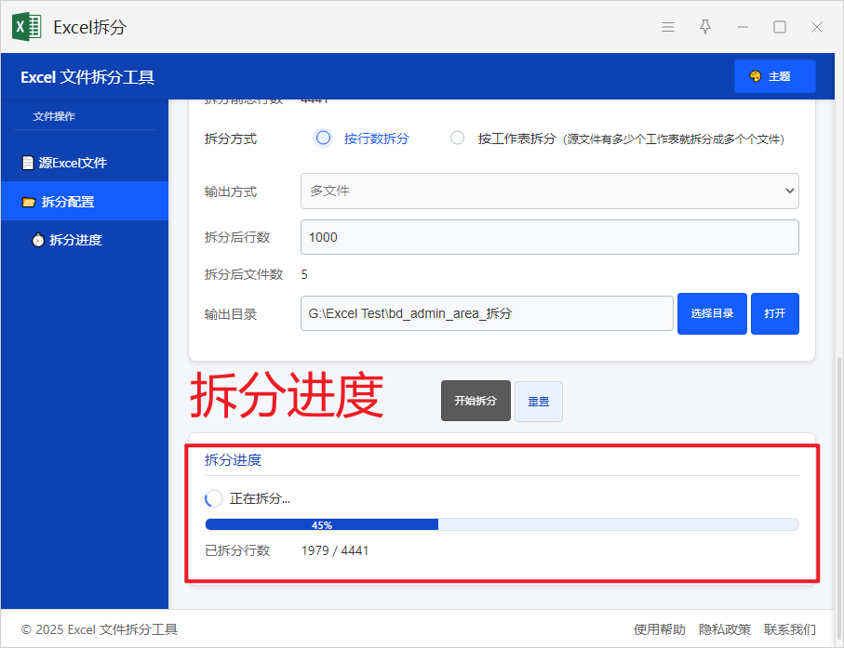Maximize the Excel拆分 window
The image size is (844, 648).
[780, 27]
